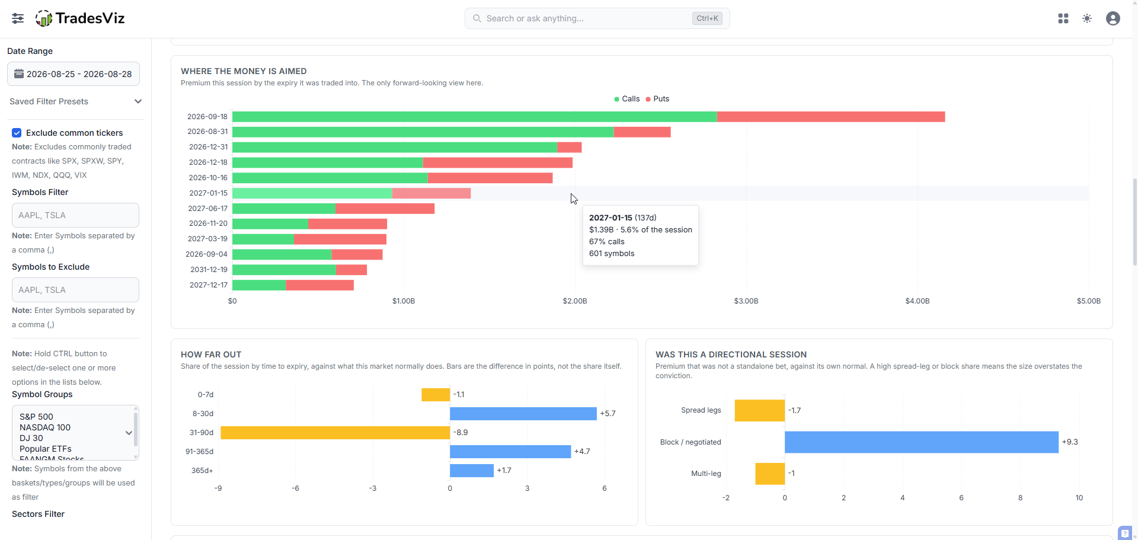Select Popular ETFs symbol group
The width and height of the screenshot is (1138, 540).
46,449
